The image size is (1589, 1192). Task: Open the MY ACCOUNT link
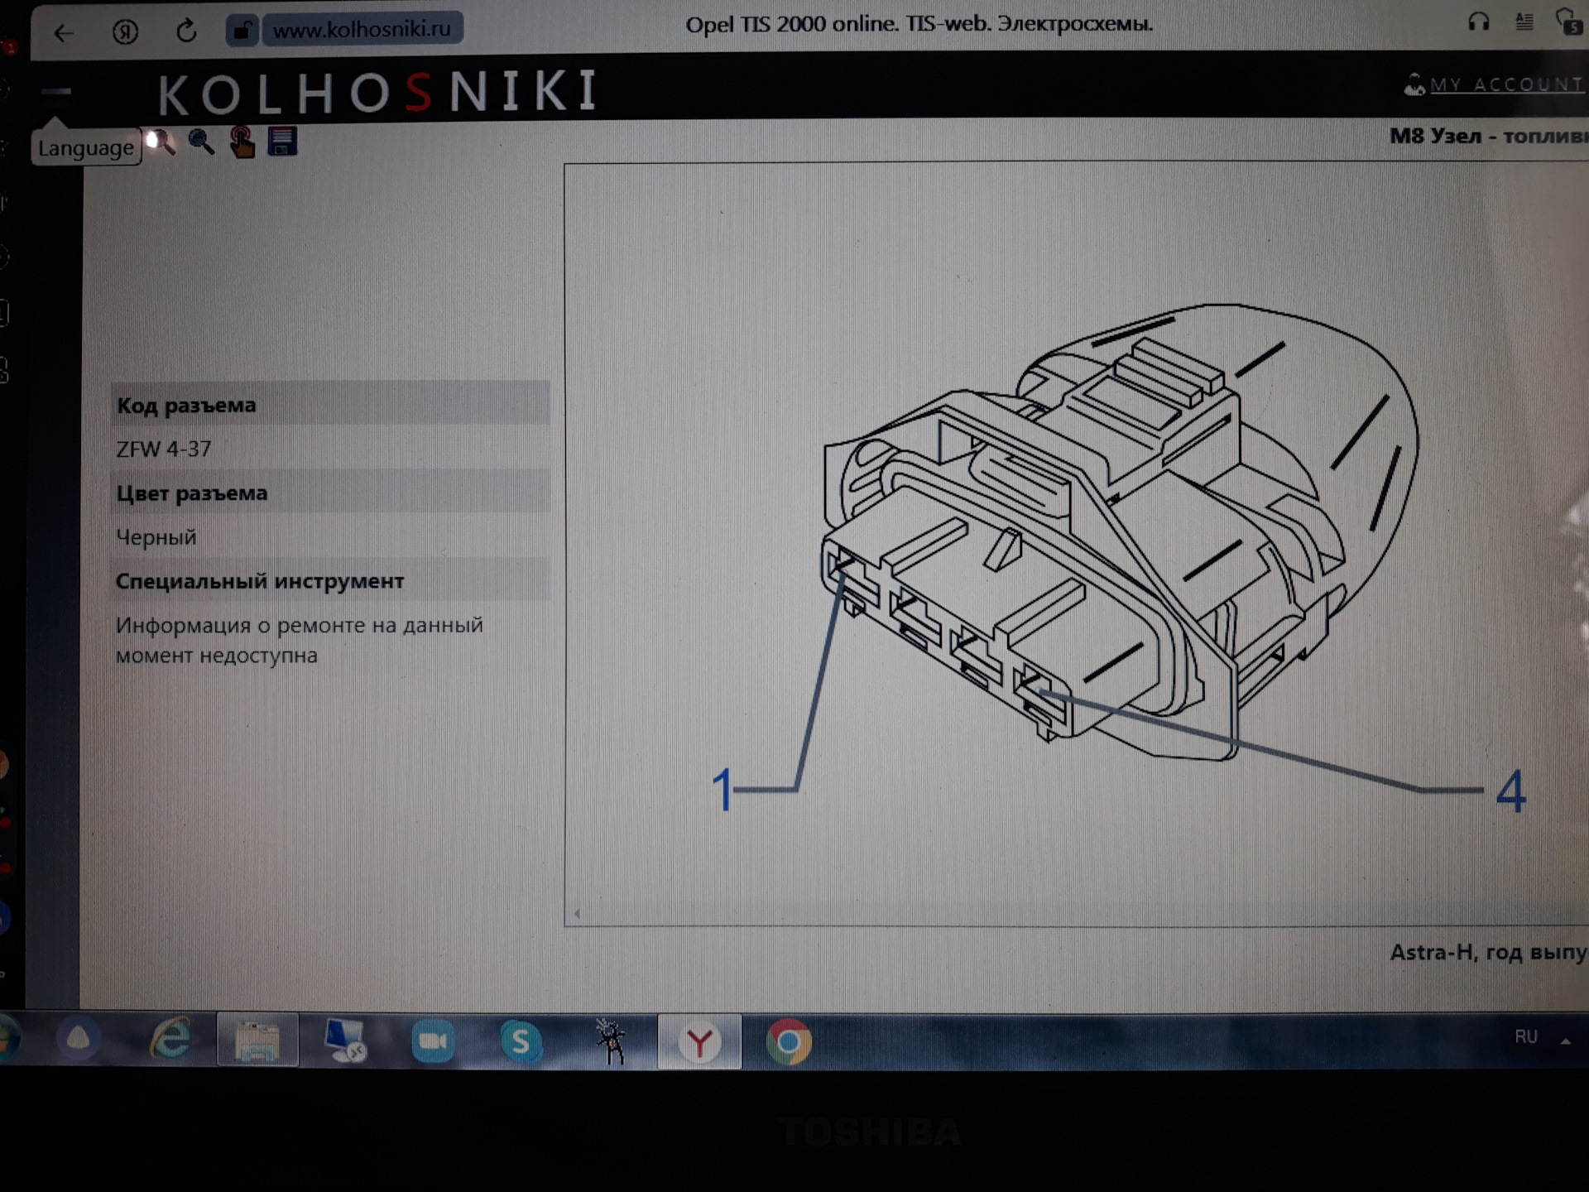[x=1505, y=84]
